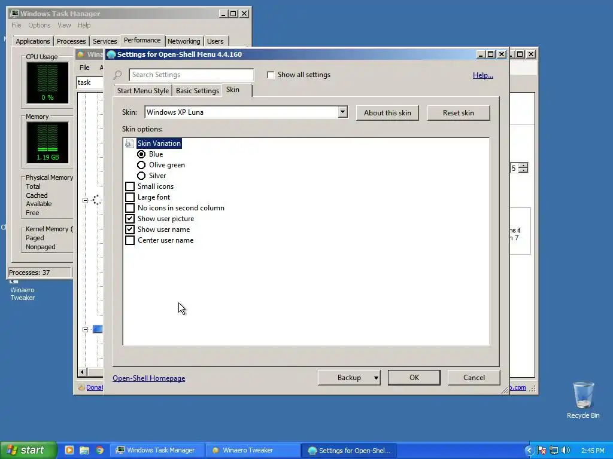The width and height of the screenshot is (613, 459).
Task: Open the Applications tab in Task Manager
Action: tap(33, 41)
